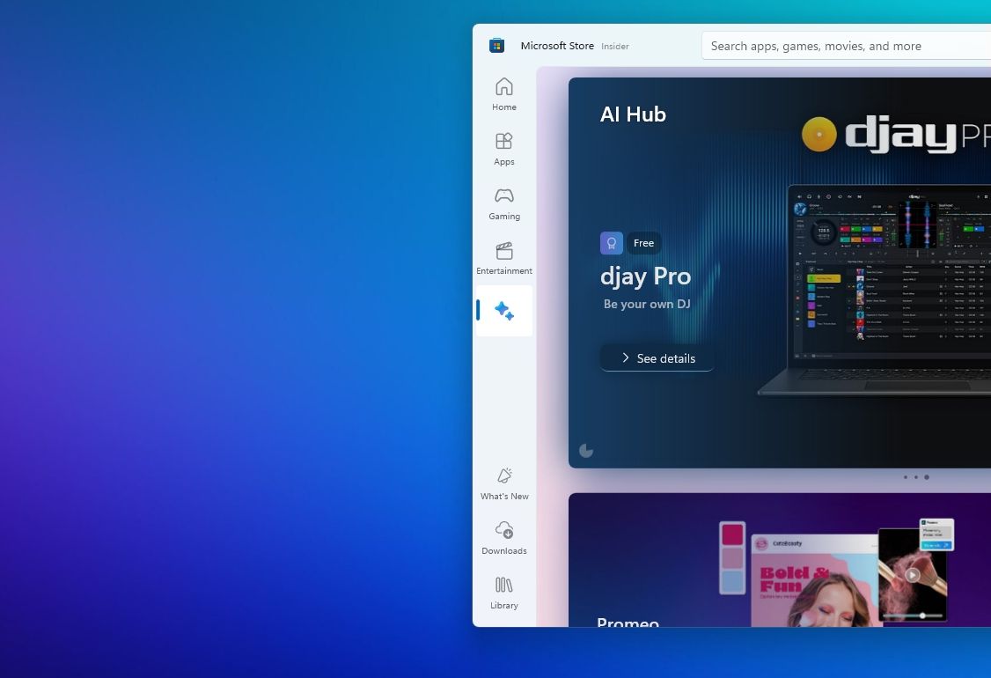The image size is (991, 678).
Task: Select the second carousel page dot
Action: click(x=916, y=477)
